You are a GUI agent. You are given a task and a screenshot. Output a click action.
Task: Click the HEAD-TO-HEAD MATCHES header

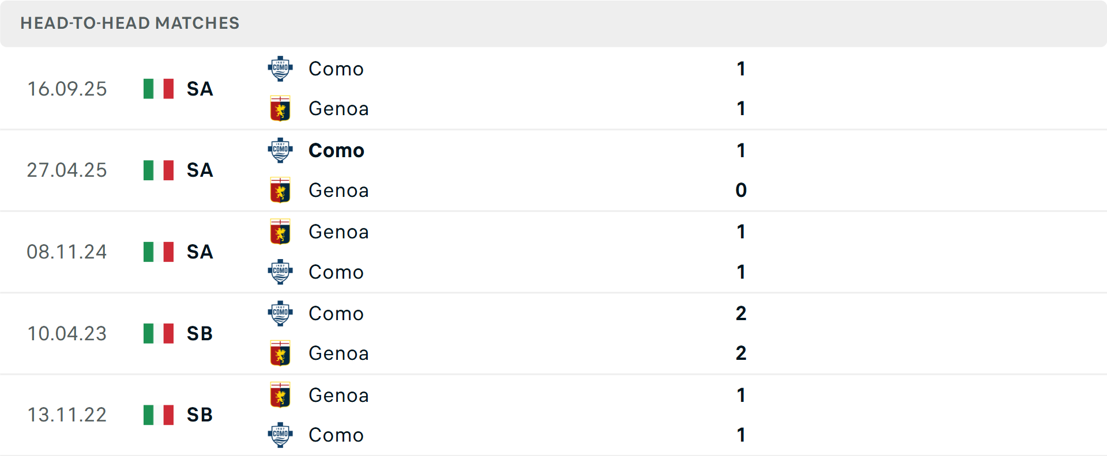130,24
